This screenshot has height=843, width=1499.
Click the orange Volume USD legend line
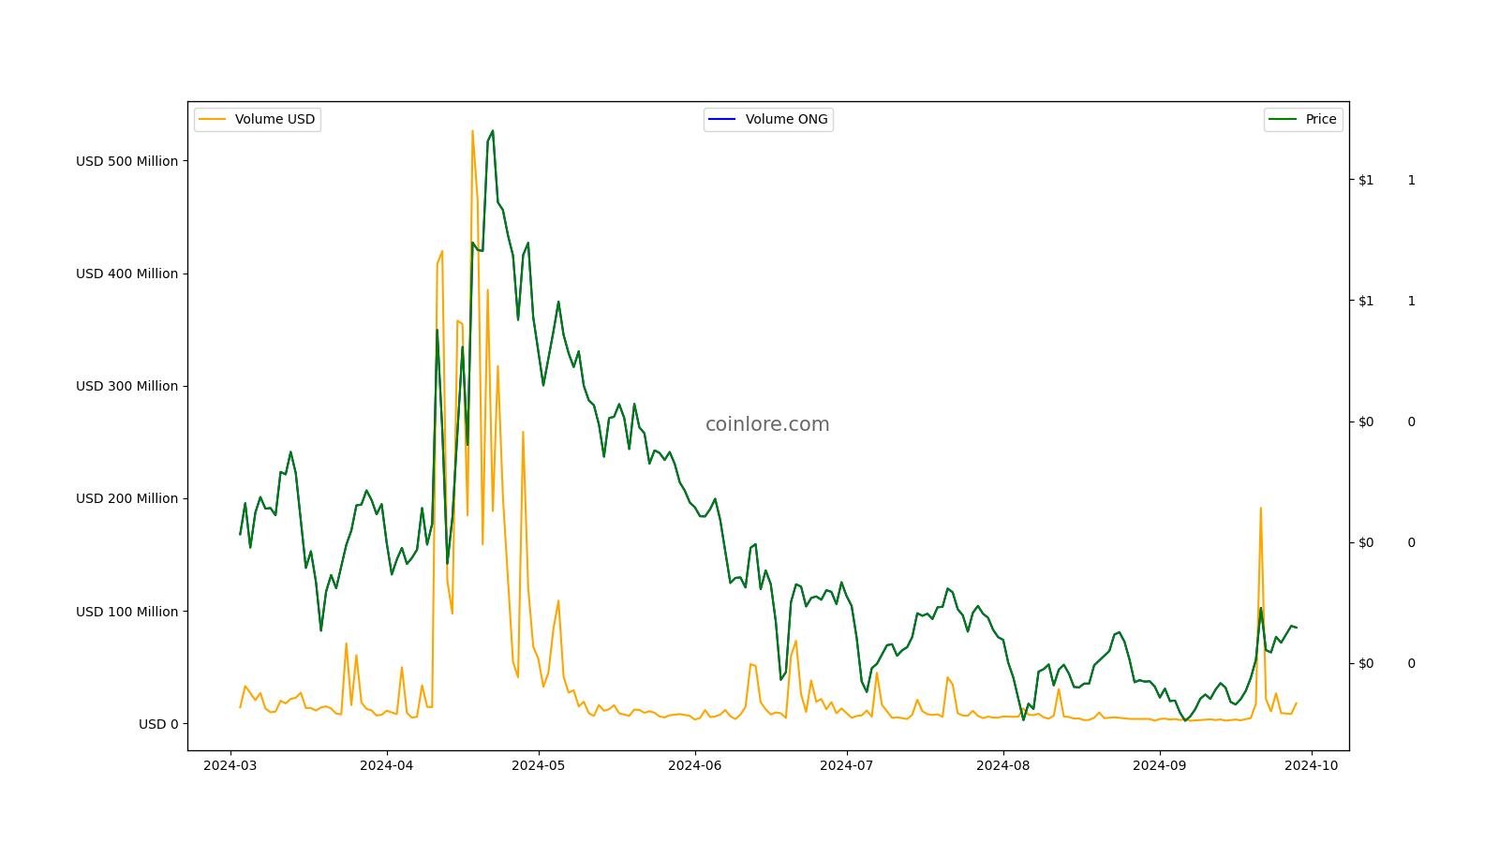click(x=213, y=120)
